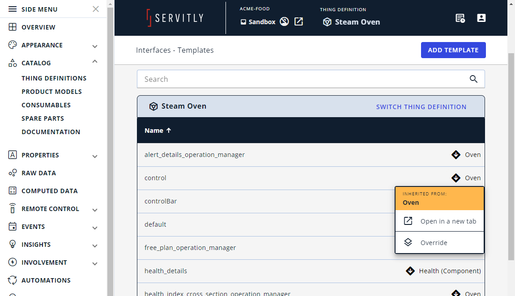The image size is (515, 296).
Task: Click the Remote Control icon
Action: tap(13, 208)
